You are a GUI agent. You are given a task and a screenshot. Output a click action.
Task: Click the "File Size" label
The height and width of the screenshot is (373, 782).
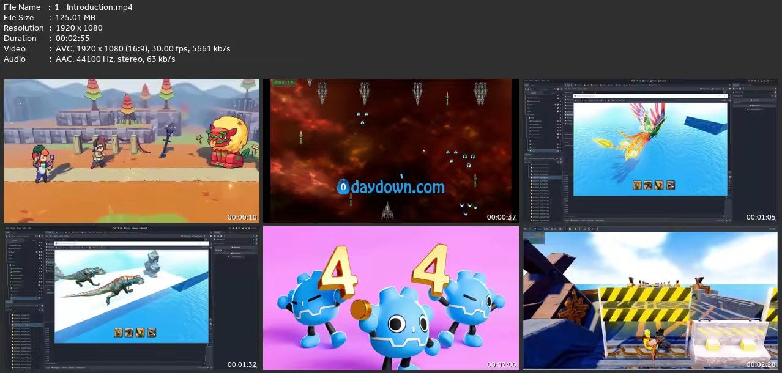coord(19,18)
